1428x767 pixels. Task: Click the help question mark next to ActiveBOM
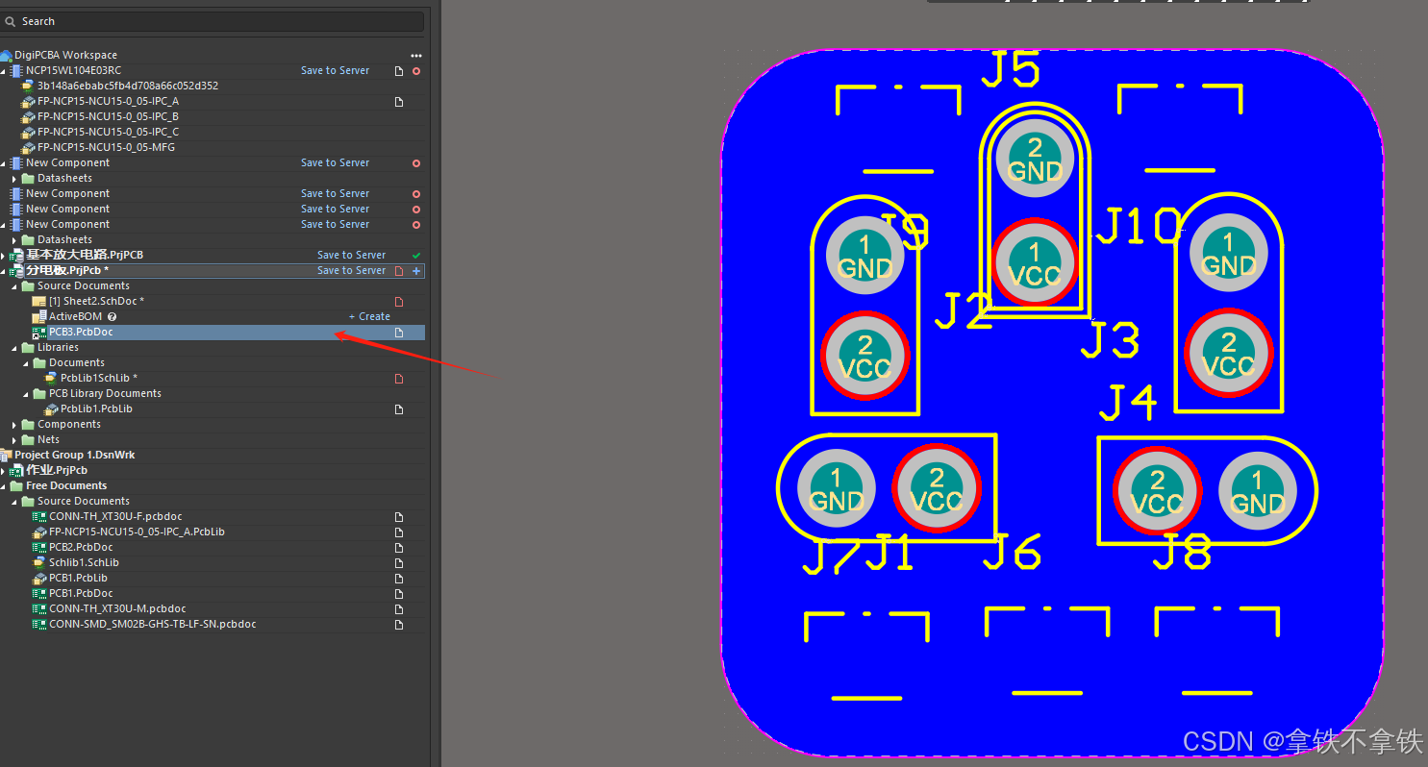pyautogui.click(x=113, y=317)
